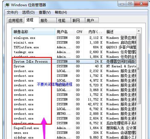Click the 处理器空闲时间 description cell
The width and height of the screenshot is (150, 139).
coord(121,62)
